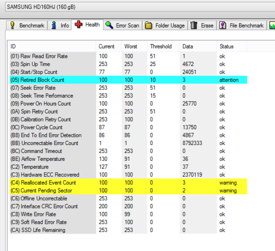The width and height of the screenshot is (275, 251).
Task: Click the lightbulb icon on Benchmark tab
Action: pos(12,25)
